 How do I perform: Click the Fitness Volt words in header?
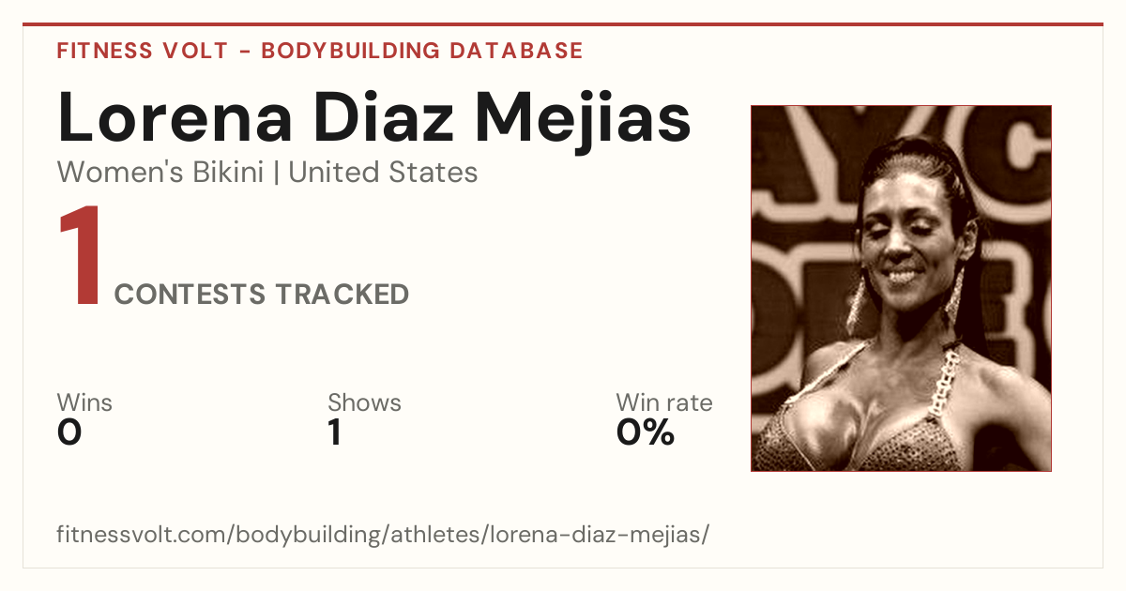(x=143, y=51)
